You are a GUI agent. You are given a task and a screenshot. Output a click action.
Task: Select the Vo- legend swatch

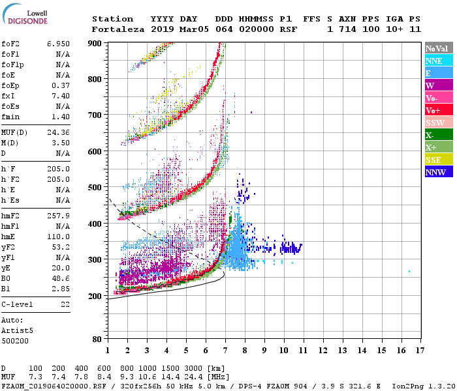[439, 98]
